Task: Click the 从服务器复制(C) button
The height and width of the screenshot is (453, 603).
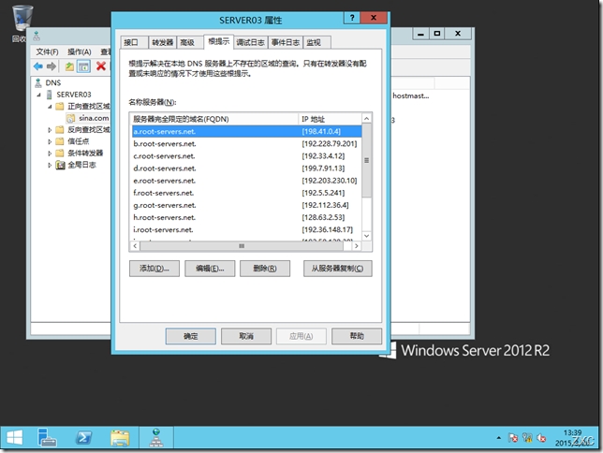Action: coord(338,269)
